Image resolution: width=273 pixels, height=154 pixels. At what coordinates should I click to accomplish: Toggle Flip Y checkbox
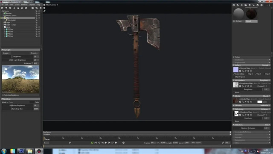point(256,74)
